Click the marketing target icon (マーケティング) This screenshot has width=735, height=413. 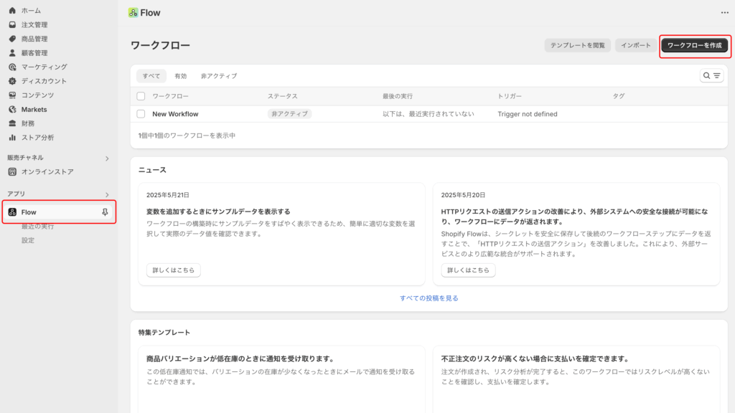(12, 67)
